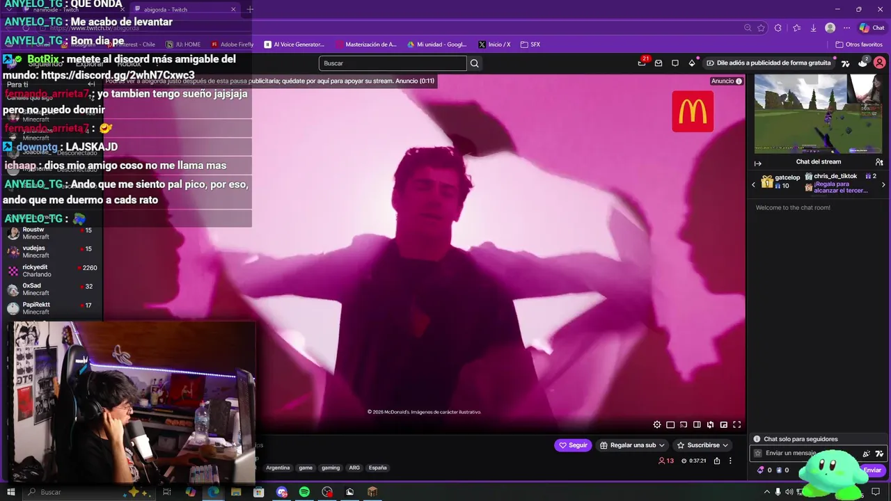
Task: Click the España stream tag
Action: 378,468
